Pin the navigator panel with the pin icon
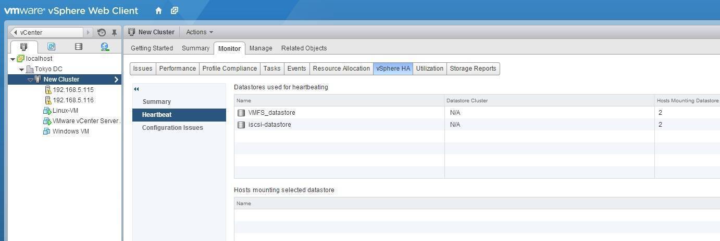Image resolution: width=720 pixels, height=241 pixels. (114, 32)
